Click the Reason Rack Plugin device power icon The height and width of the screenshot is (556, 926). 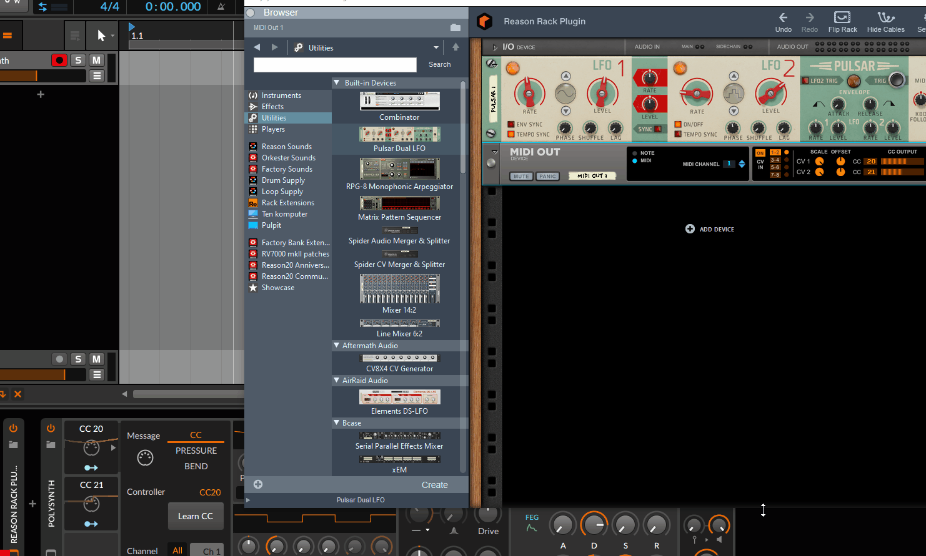pos(13,428)
